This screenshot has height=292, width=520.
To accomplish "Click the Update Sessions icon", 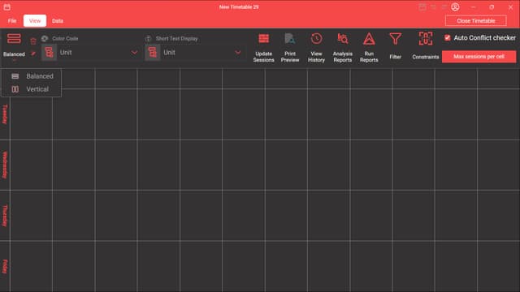I will tap(263, 39).
